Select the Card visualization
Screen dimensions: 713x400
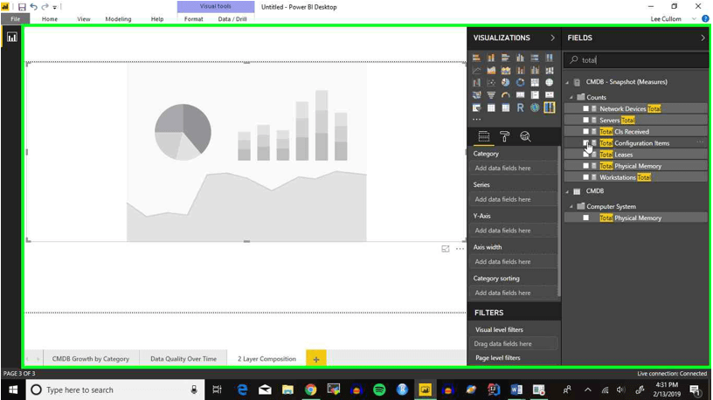[520, 95]
